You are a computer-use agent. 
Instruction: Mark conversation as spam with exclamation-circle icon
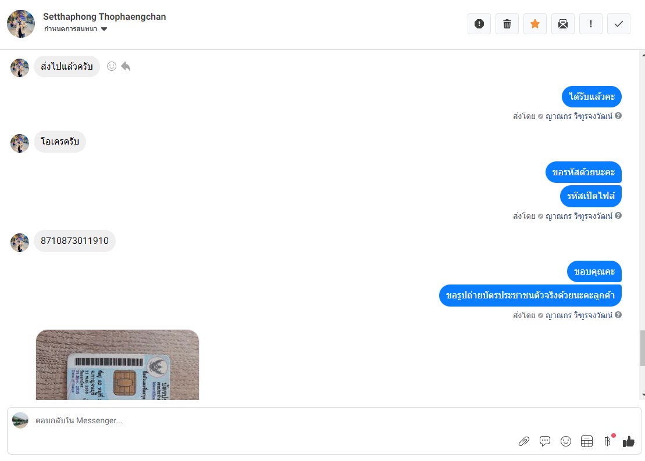[479, 24]
